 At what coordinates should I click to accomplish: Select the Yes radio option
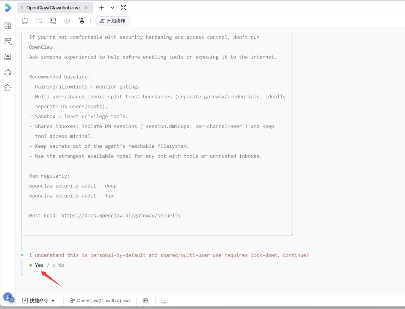click(36, 265)
